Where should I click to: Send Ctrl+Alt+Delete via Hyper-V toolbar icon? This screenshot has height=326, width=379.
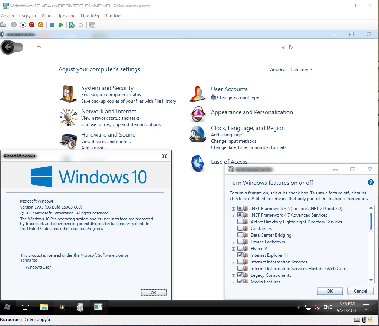(3, 24)
